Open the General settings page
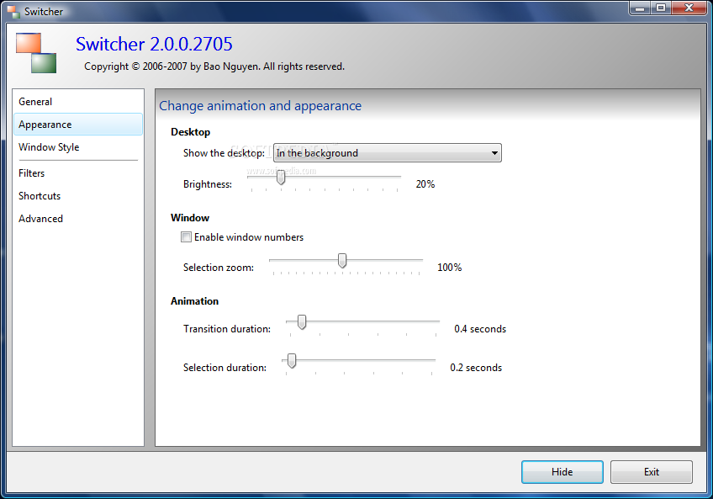 77,102
